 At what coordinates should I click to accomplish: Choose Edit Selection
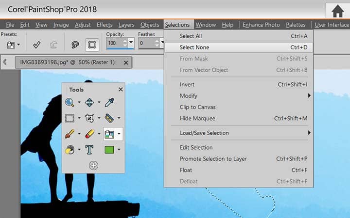coord(239,147)
